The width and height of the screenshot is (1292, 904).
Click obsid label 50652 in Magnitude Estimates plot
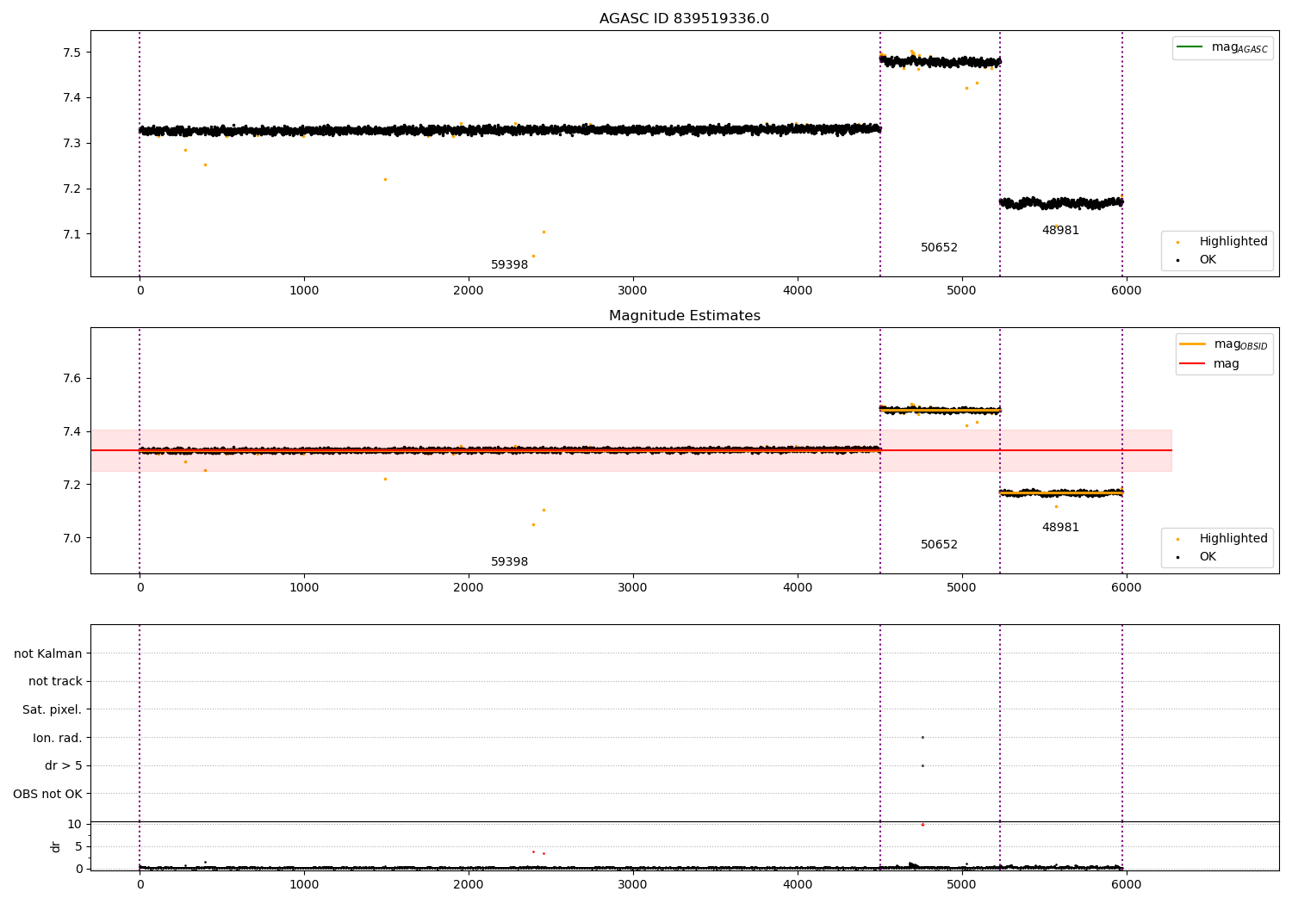pos(939,545)
